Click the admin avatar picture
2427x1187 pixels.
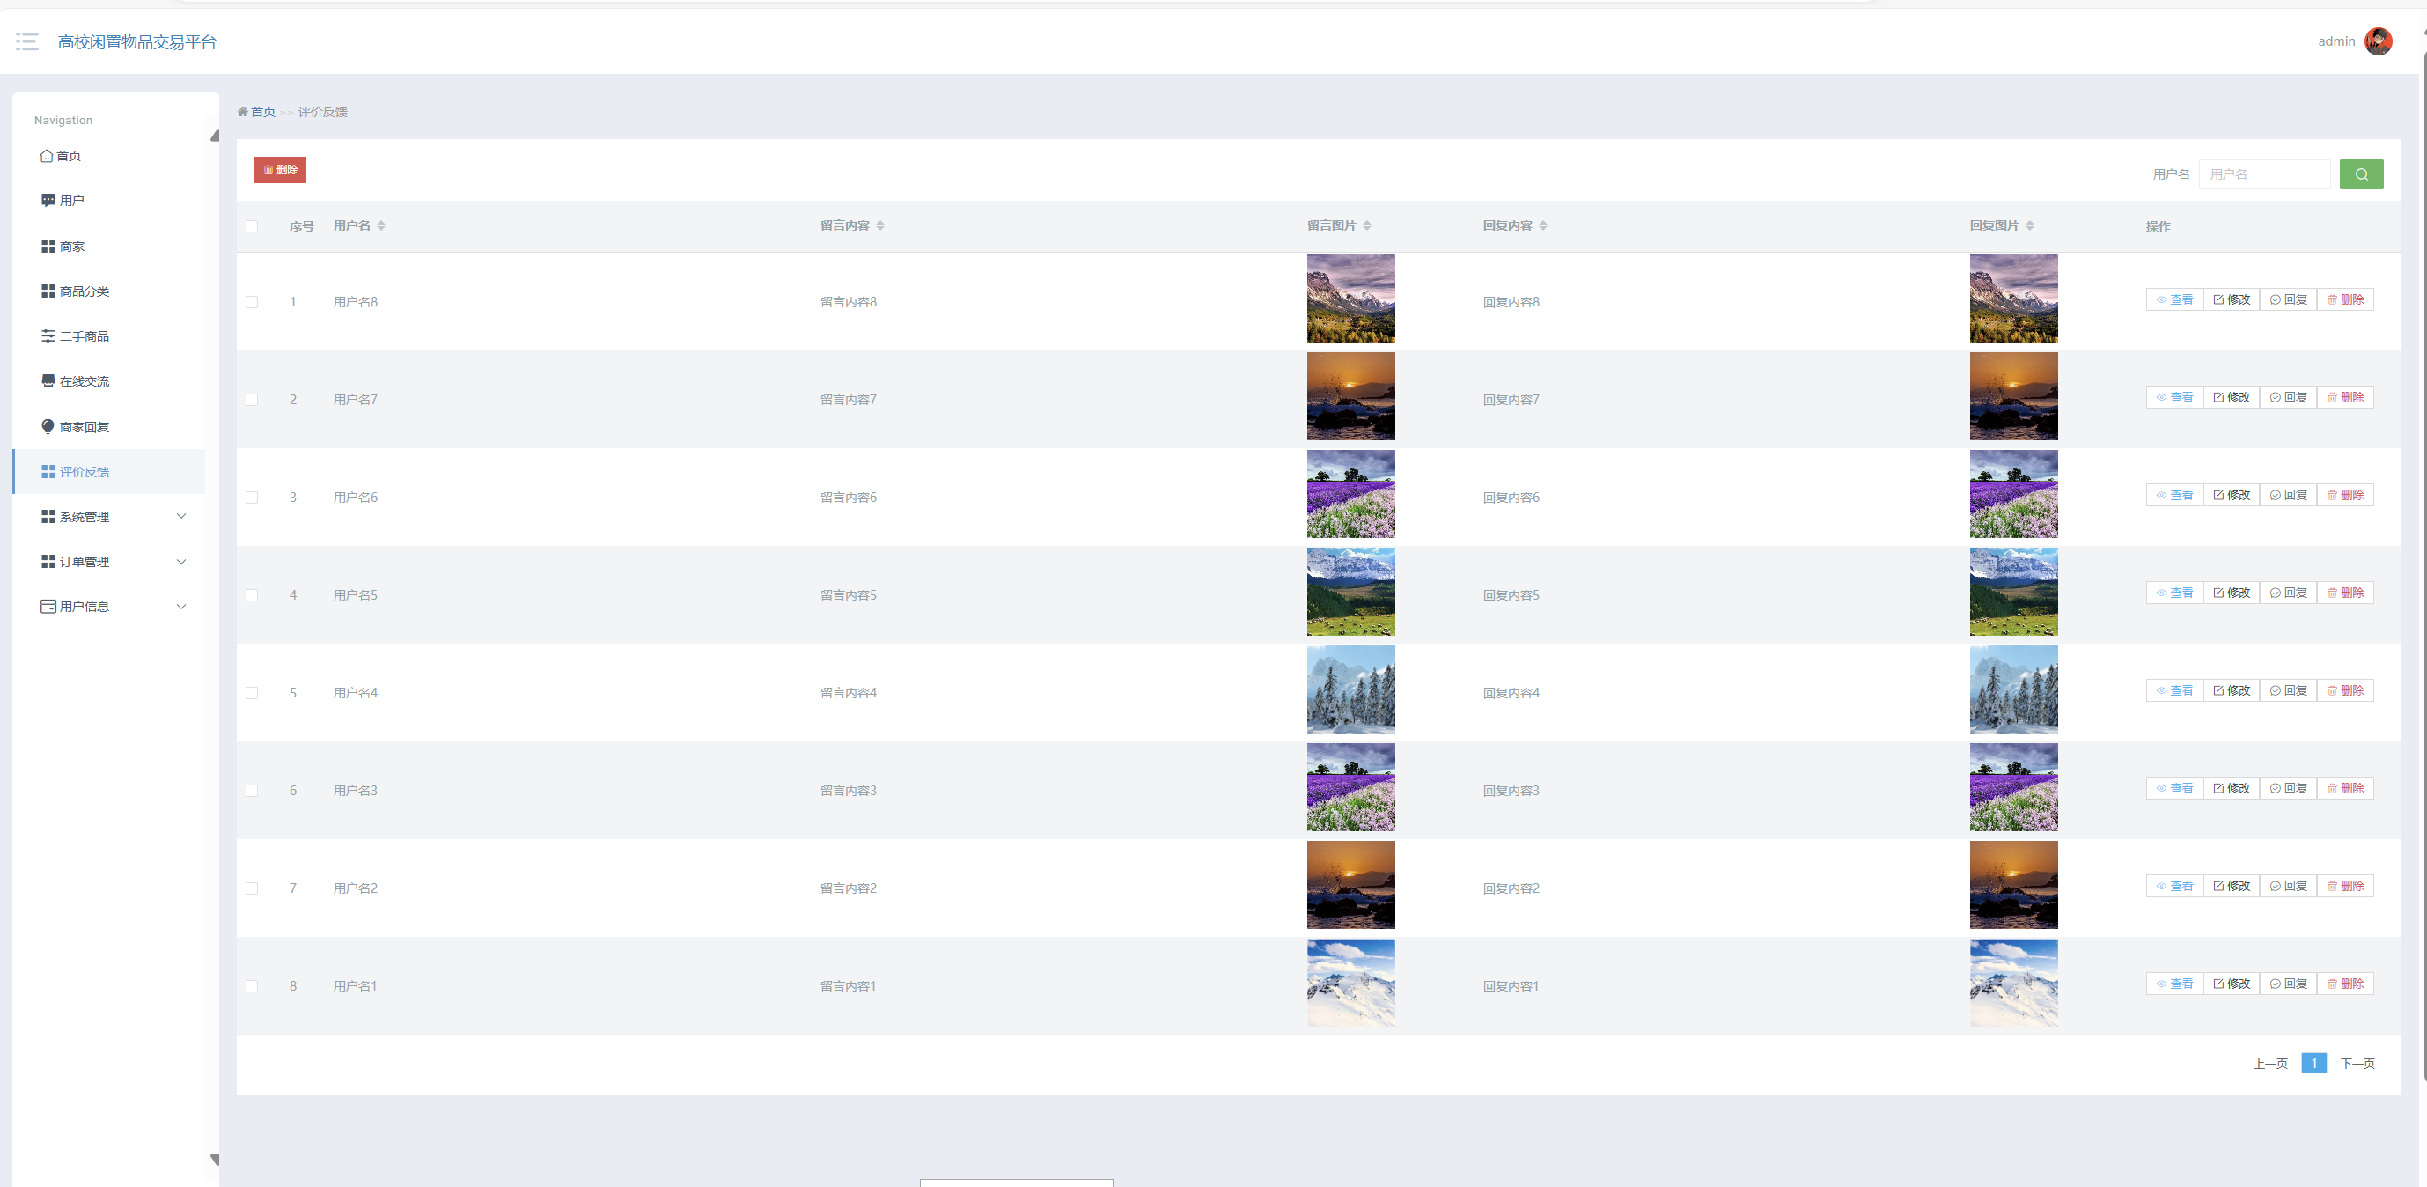tap(2378, 41)
